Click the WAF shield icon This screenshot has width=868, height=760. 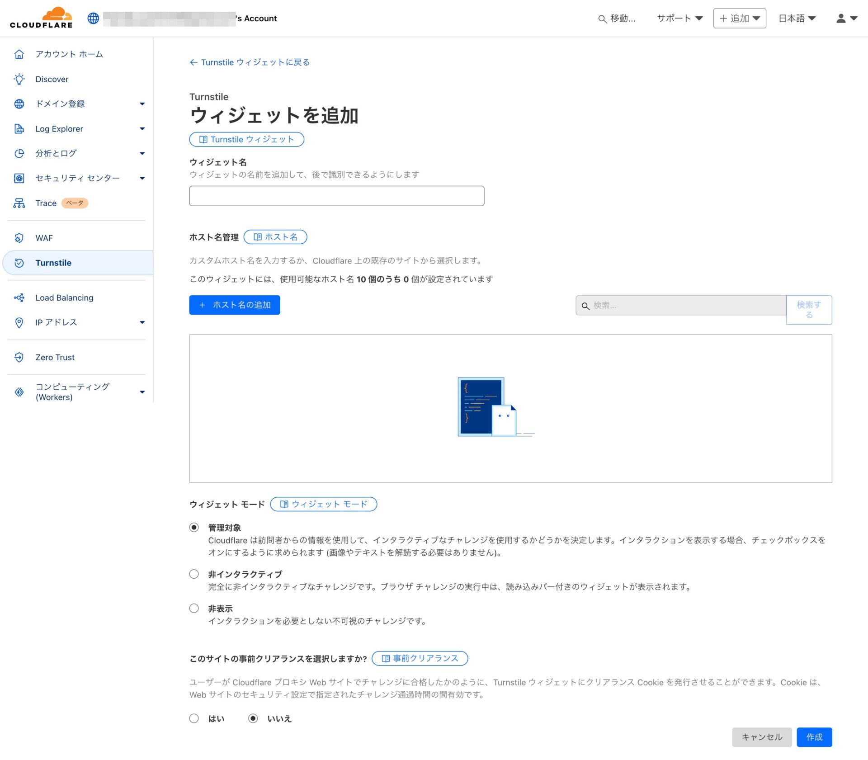coord(19,238)
